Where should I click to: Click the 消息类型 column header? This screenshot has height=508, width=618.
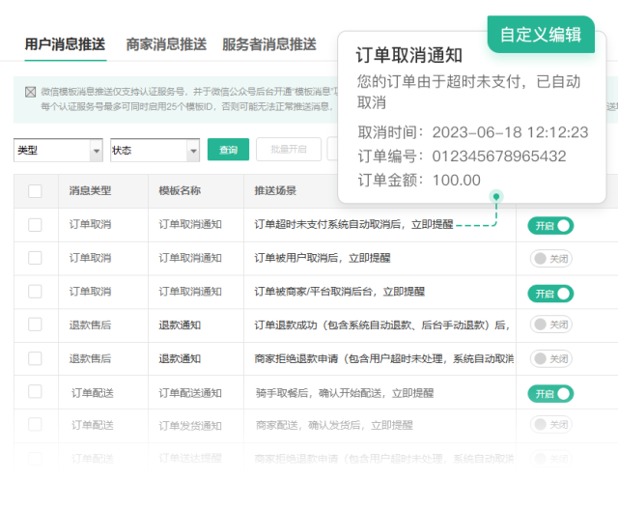click(x=90, y=191)
